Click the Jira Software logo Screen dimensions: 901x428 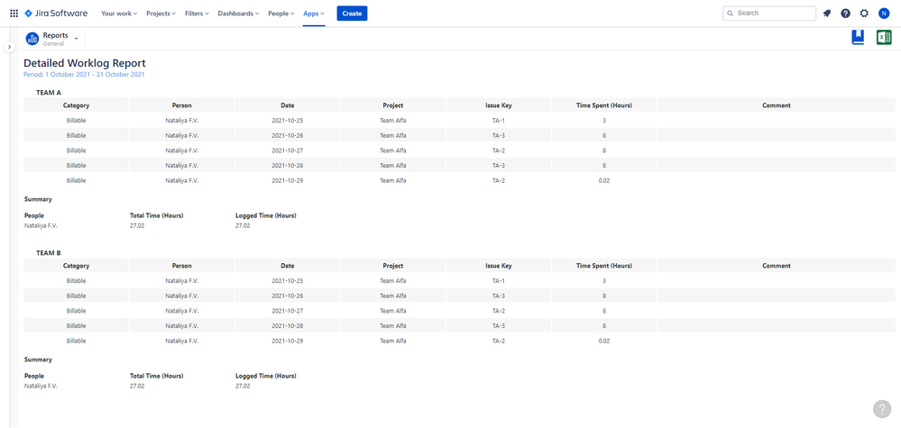point(56,14)
